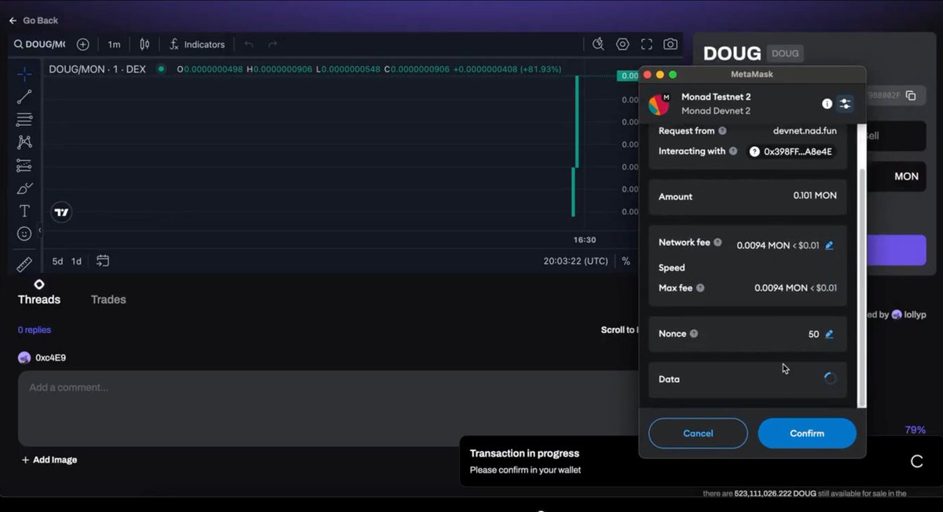Select the brush drawing tool
Screen dimensions: 943x512
click(x=24, y=188)
